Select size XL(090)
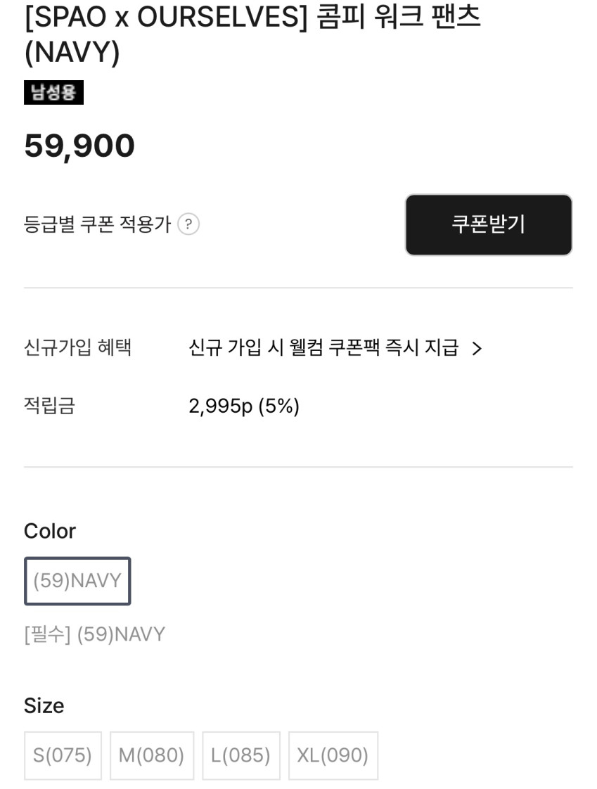The height and width of the screenshot is (789, 597). [x=333, y=755]
